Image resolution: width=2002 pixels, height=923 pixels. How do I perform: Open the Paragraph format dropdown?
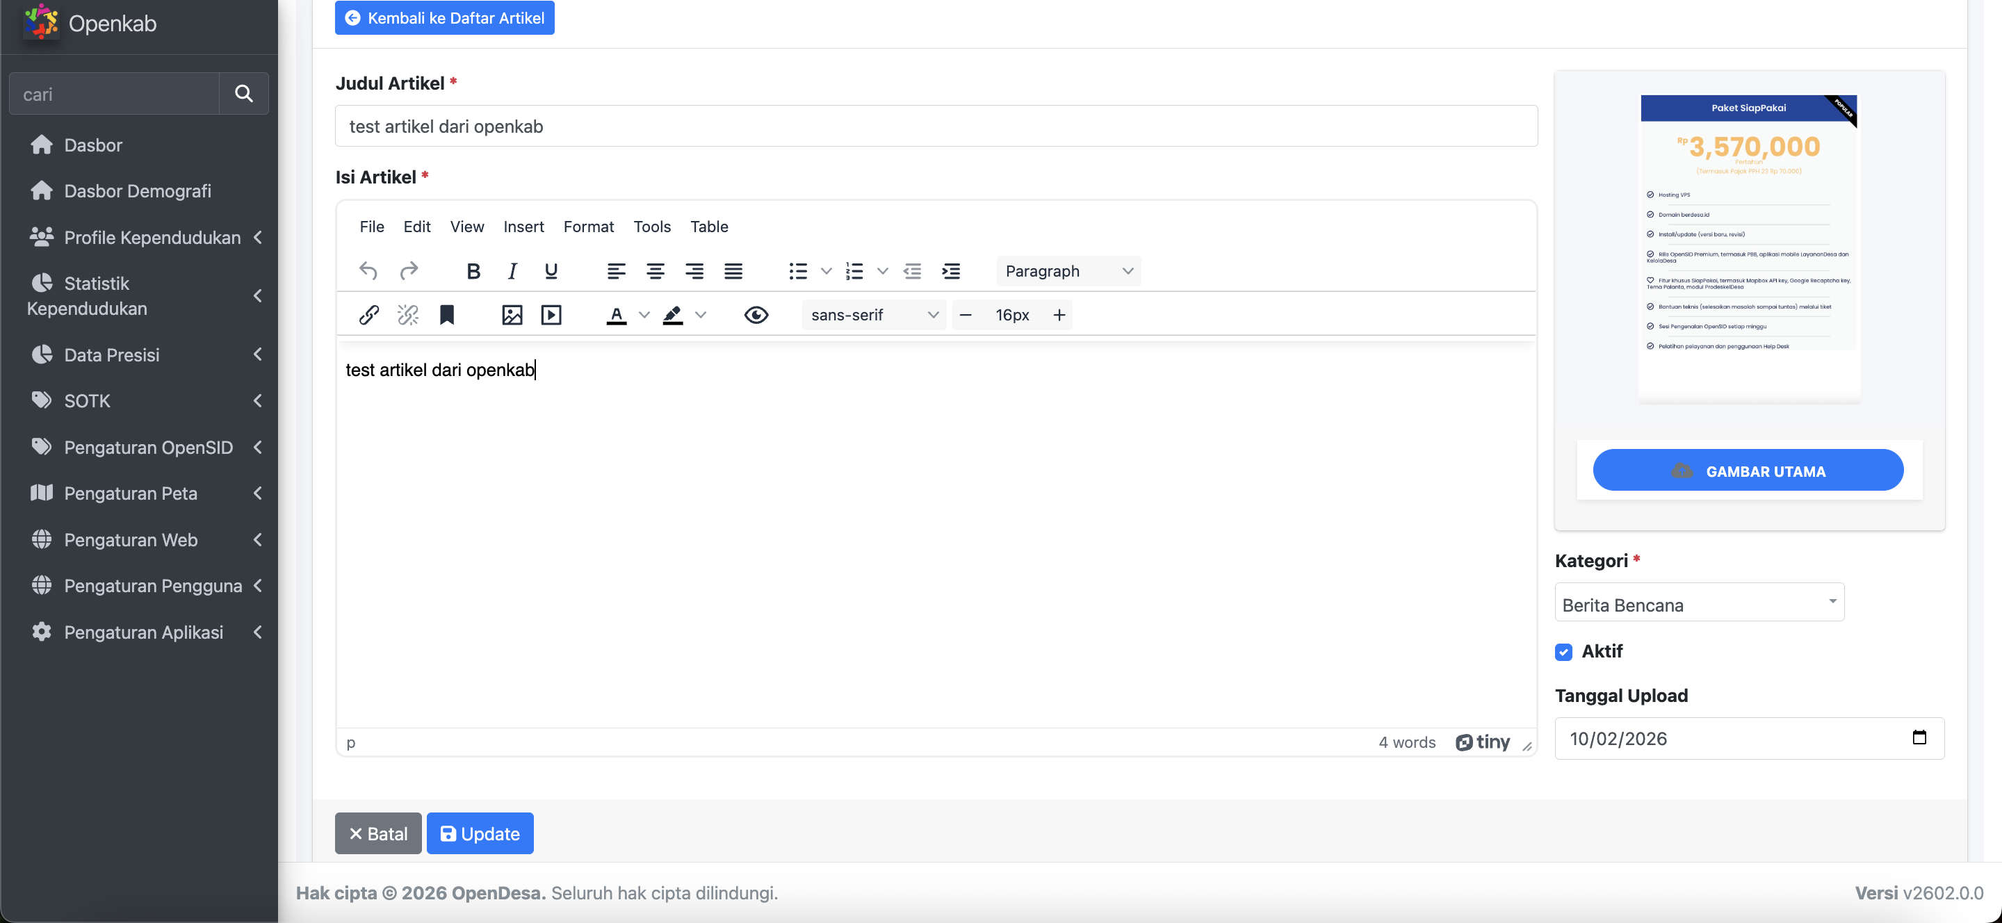click(1068, 271)
